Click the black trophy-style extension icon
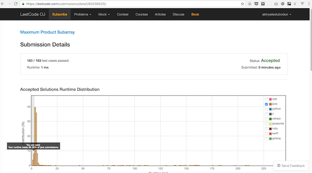 click(263, 4)
